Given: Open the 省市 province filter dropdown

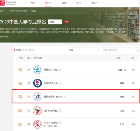Looking at the screenshot, I should [x=122, y=58].
